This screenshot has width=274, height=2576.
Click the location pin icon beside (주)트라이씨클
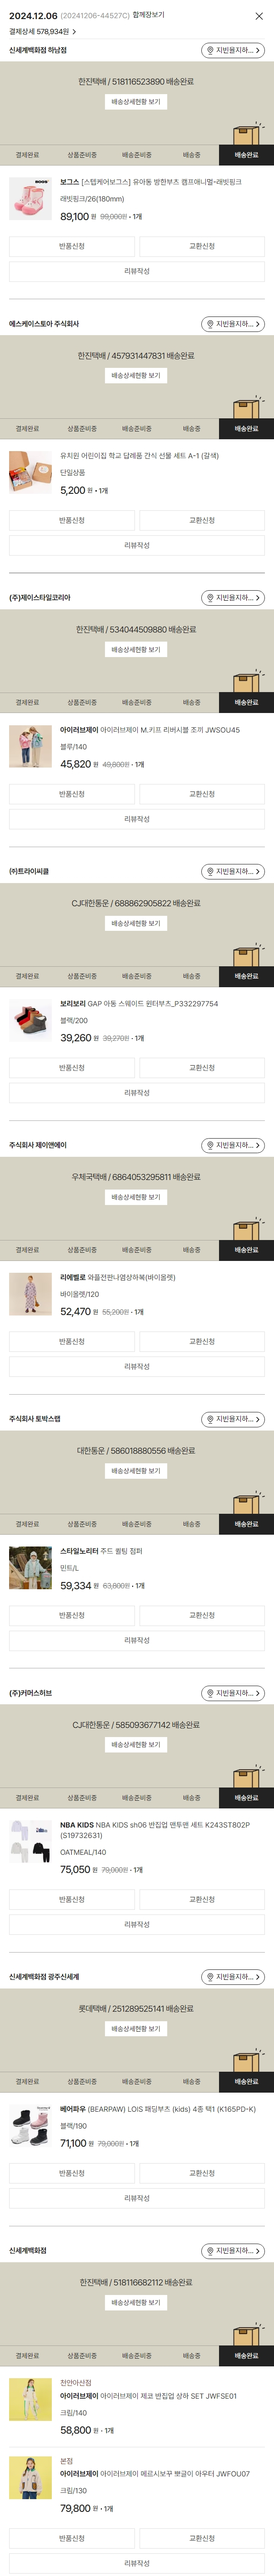210,872
